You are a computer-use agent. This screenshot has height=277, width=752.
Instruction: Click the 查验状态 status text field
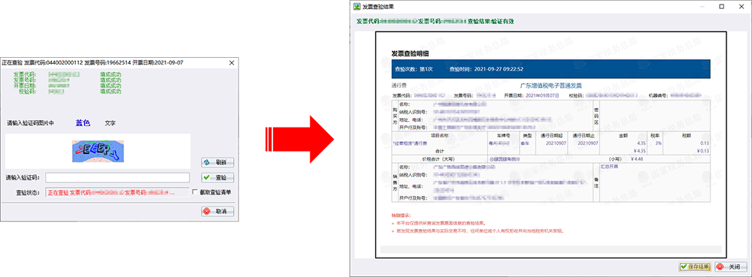tap(117, 192)
